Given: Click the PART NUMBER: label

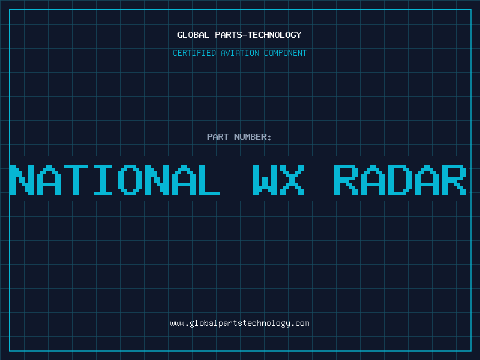Looking at the screenshot, I should [x=239, y=137].
